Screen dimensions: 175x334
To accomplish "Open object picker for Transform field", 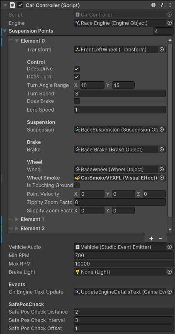I will pyautogui.click(x=162, y=50).
